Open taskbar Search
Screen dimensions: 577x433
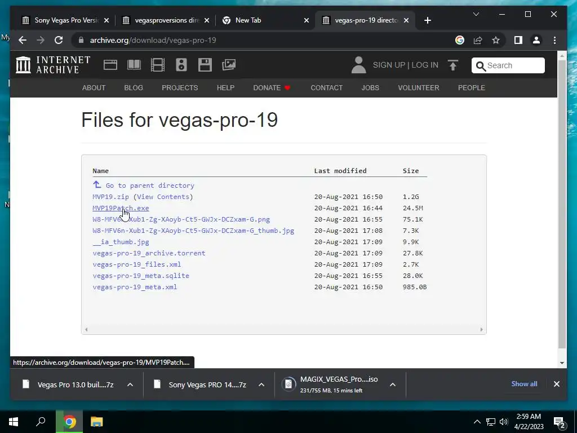click(x=41, y=422)
